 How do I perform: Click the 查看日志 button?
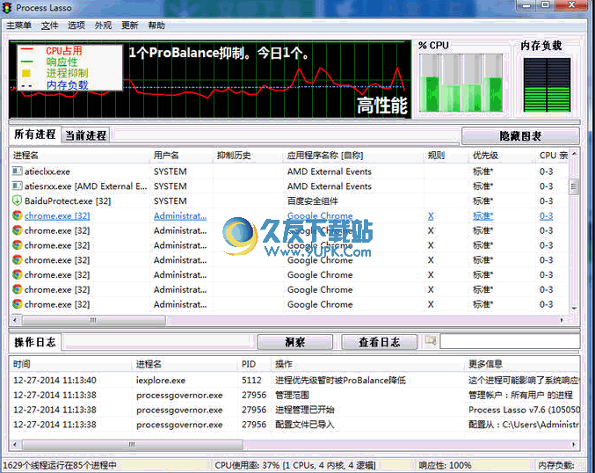[x=380, y=342]
